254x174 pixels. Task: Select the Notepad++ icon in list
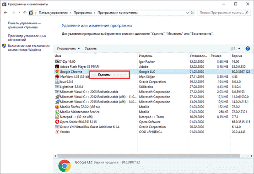coord(57,117)
